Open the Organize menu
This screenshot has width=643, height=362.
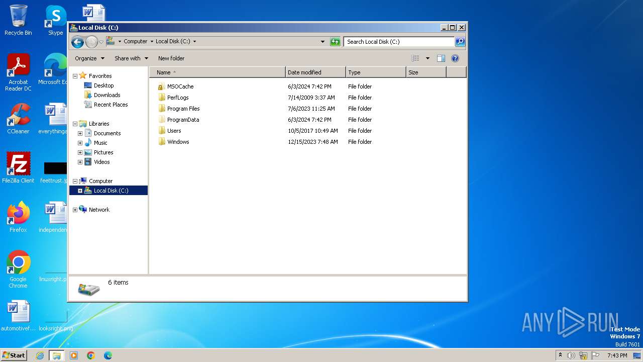tap(90, 58)
